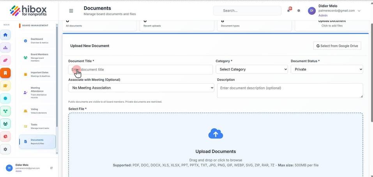The height and width of the screenshot is (177, 373).
Task: Click the header settings gear icon
Action: click(299, 11)
